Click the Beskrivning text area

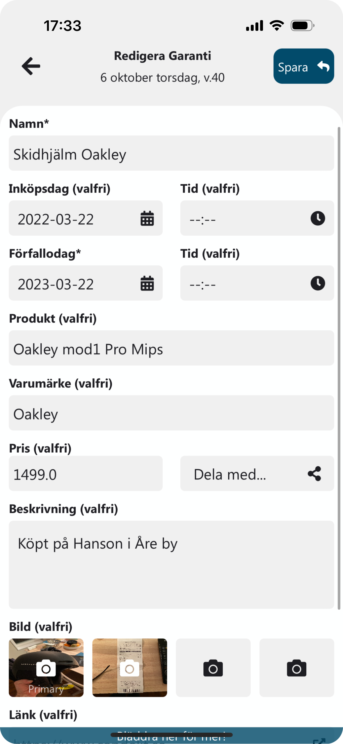(171, 565)
